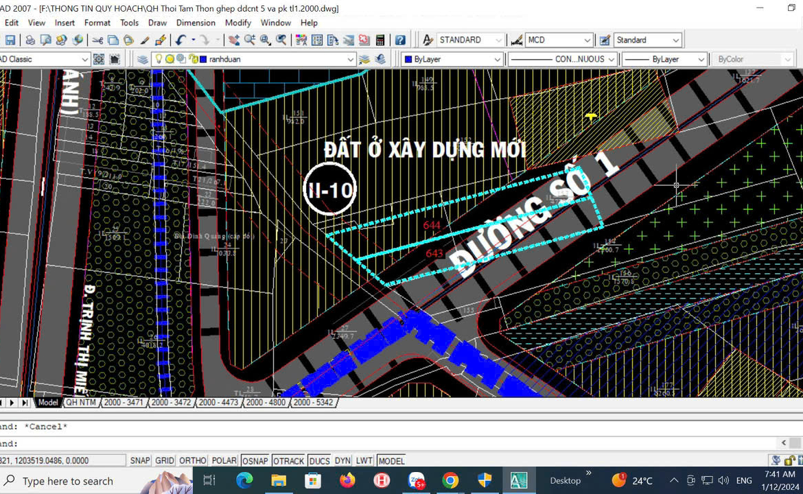The height and width of the screenshot is (494, 803).
Task: Expand the CONTINUOUS linetype dropdown
Action: (x=611, y=60)
